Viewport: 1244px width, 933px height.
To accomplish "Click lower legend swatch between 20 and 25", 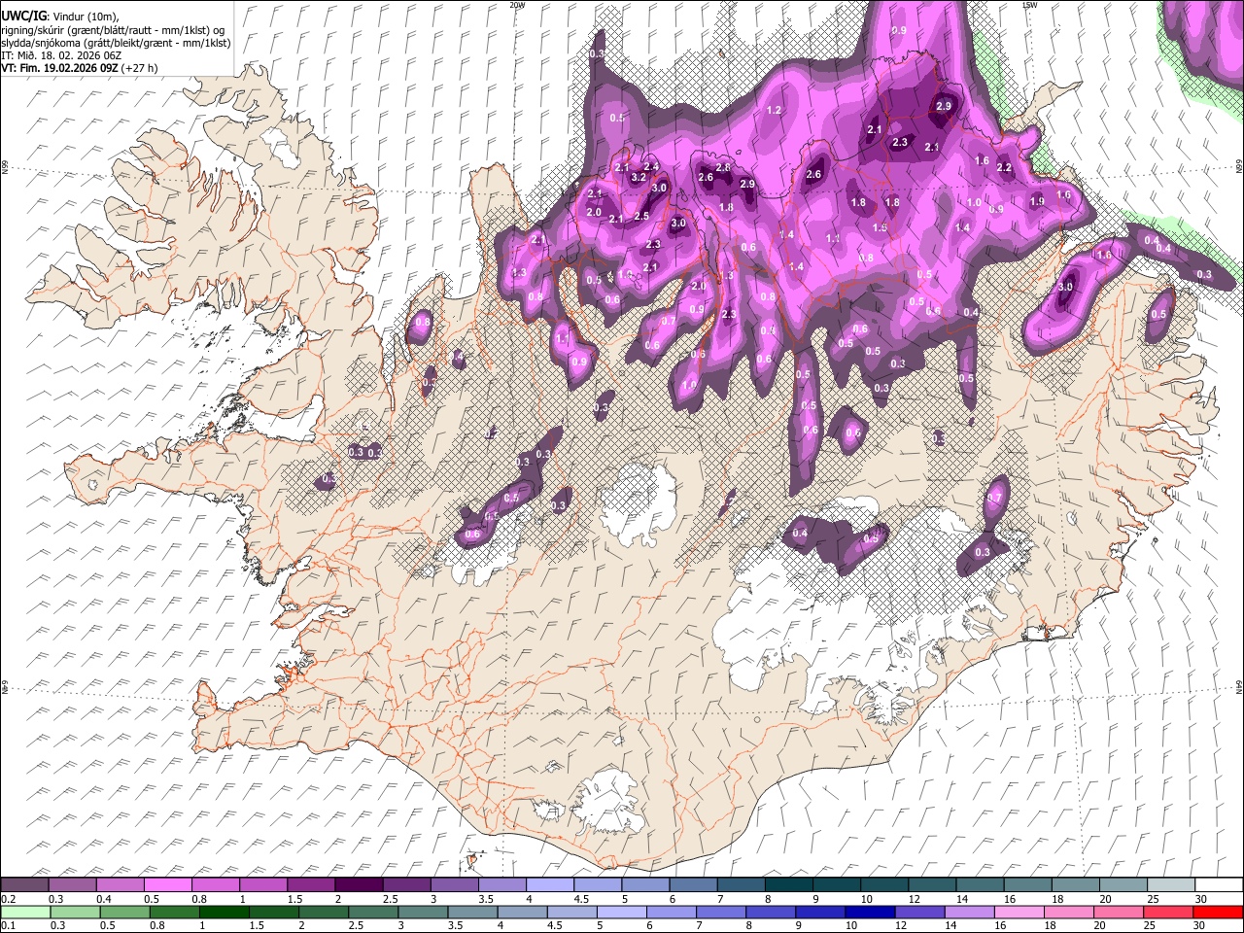I will (1118, 912).
